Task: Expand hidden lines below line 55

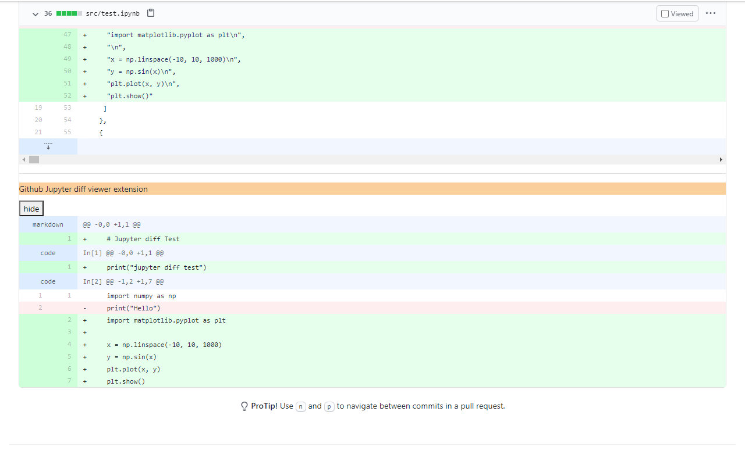Action: tap(48, 146)
